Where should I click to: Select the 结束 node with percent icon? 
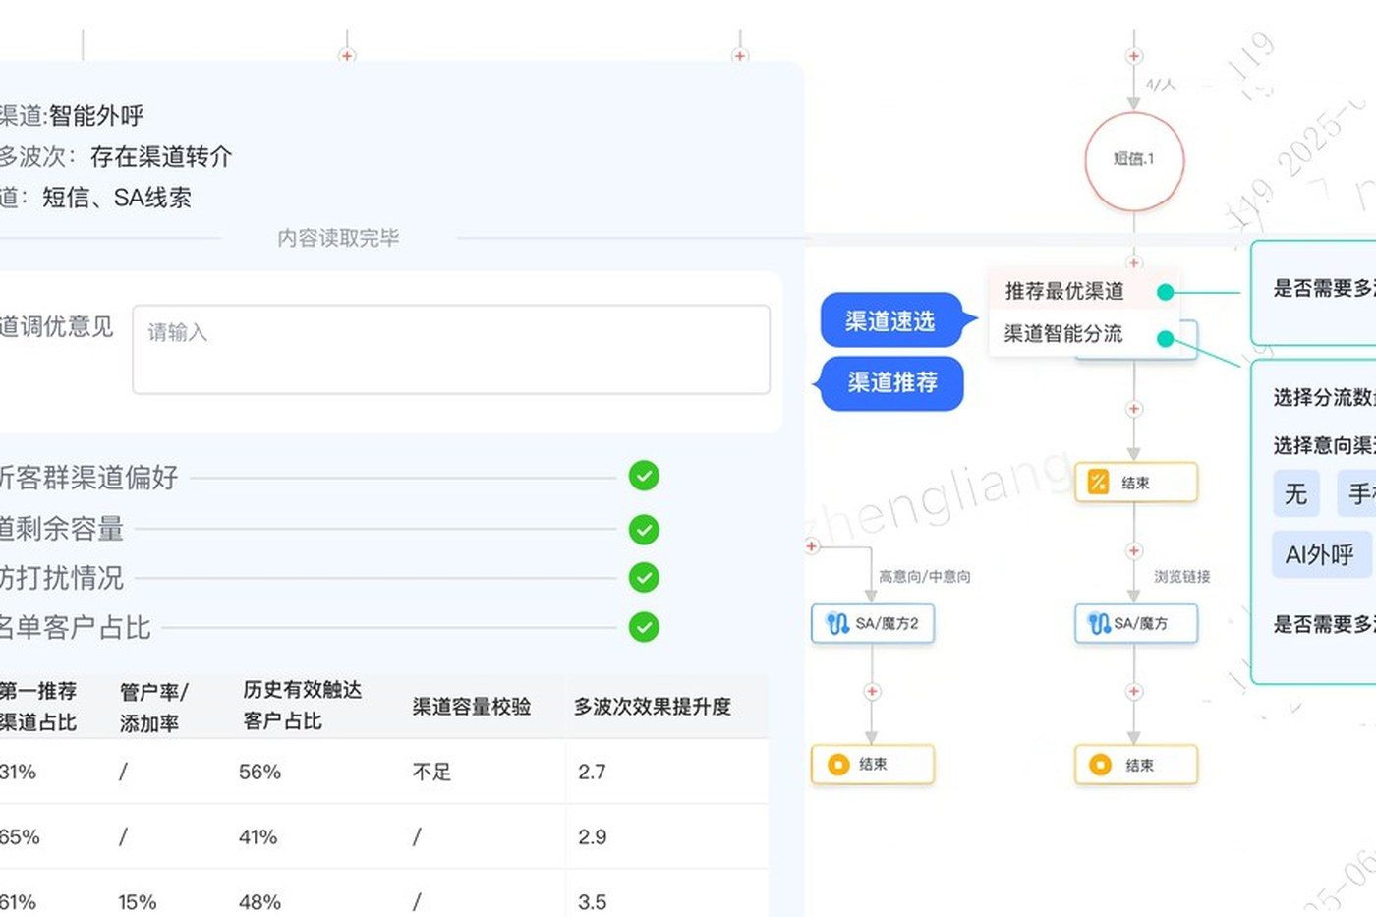(x=1136, y=483)
